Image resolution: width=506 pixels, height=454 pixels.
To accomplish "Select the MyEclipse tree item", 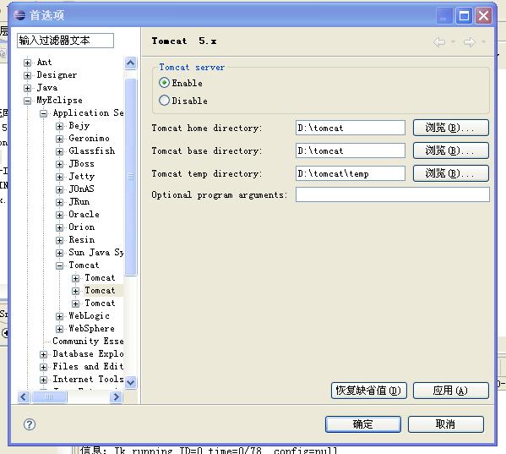I will (59, 100).
